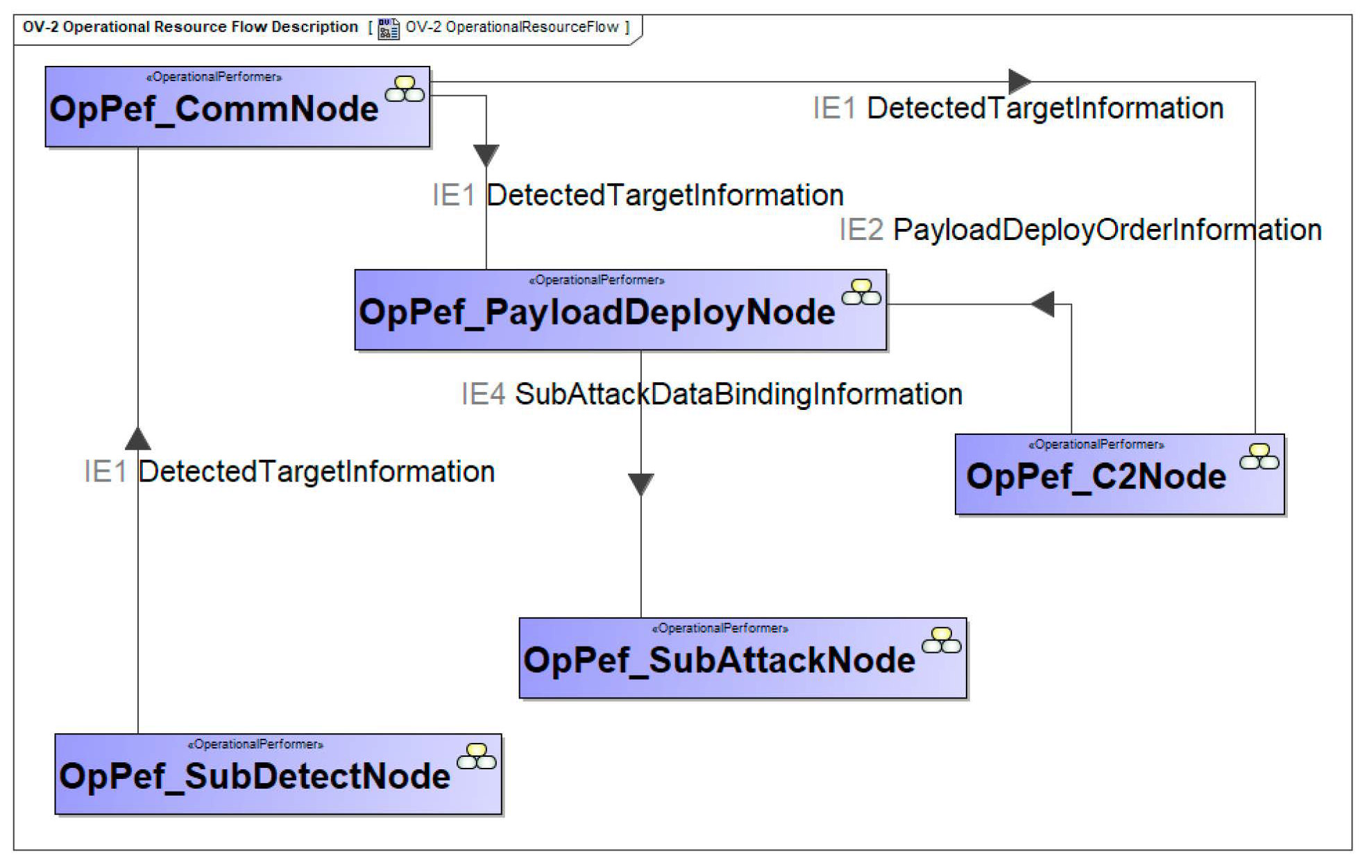Click performer icon on OpPef_PayloadDeployNode
The height and width of the screenshot is (865, 1367).
coord(861,293)
